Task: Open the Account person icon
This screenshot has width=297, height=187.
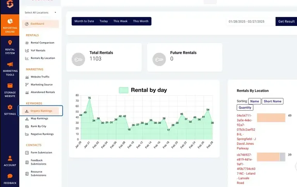Action: coord(10,158)
